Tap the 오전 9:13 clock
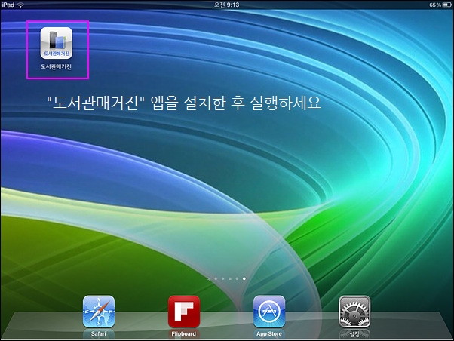 point(227,5)
